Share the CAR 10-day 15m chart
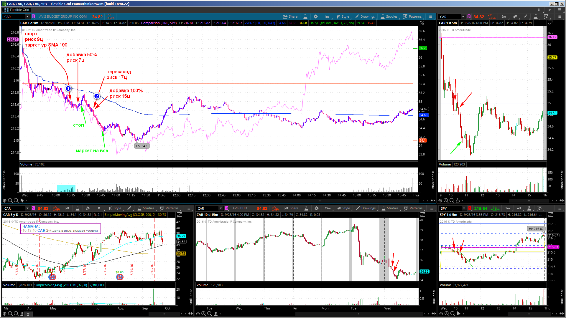This screenshot has width=566, height=318. 291,208
